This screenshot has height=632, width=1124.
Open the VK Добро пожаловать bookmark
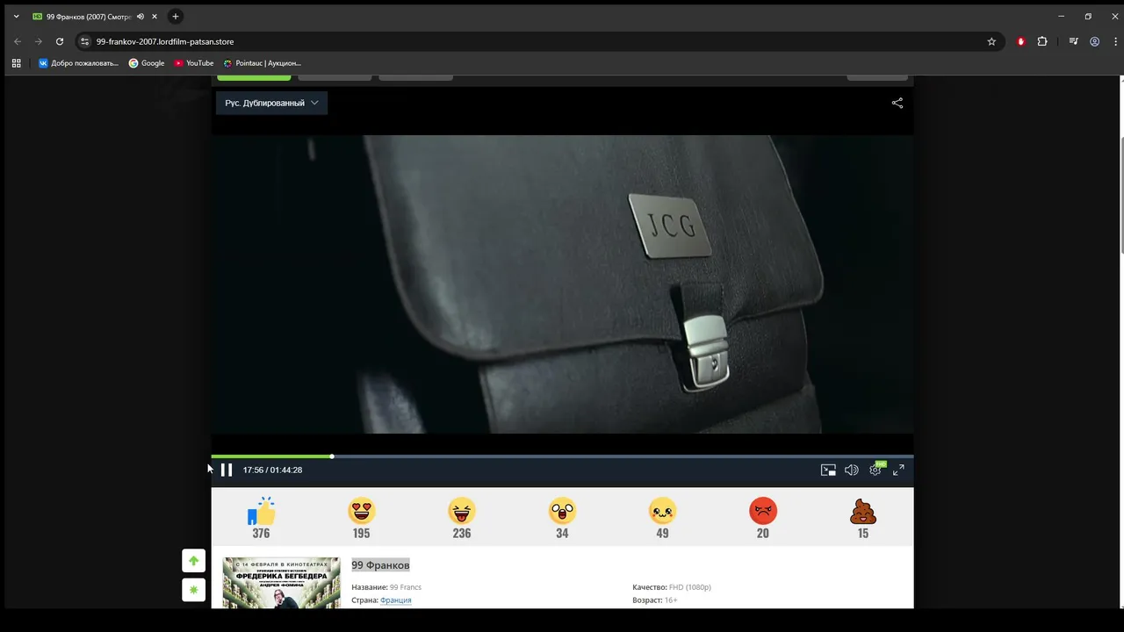tap(78, 63)
